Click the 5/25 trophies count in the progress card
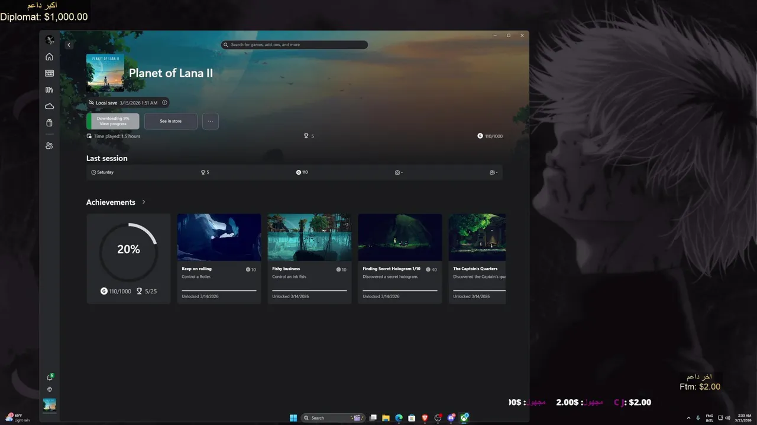 (x=147, y=291)
